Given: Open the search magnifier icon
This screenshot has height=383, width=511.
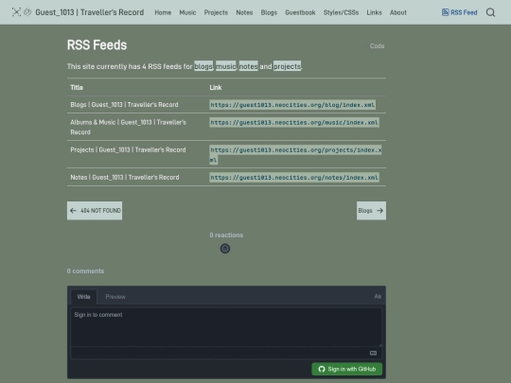Looking at the screenshot, I should coord(490,12).
